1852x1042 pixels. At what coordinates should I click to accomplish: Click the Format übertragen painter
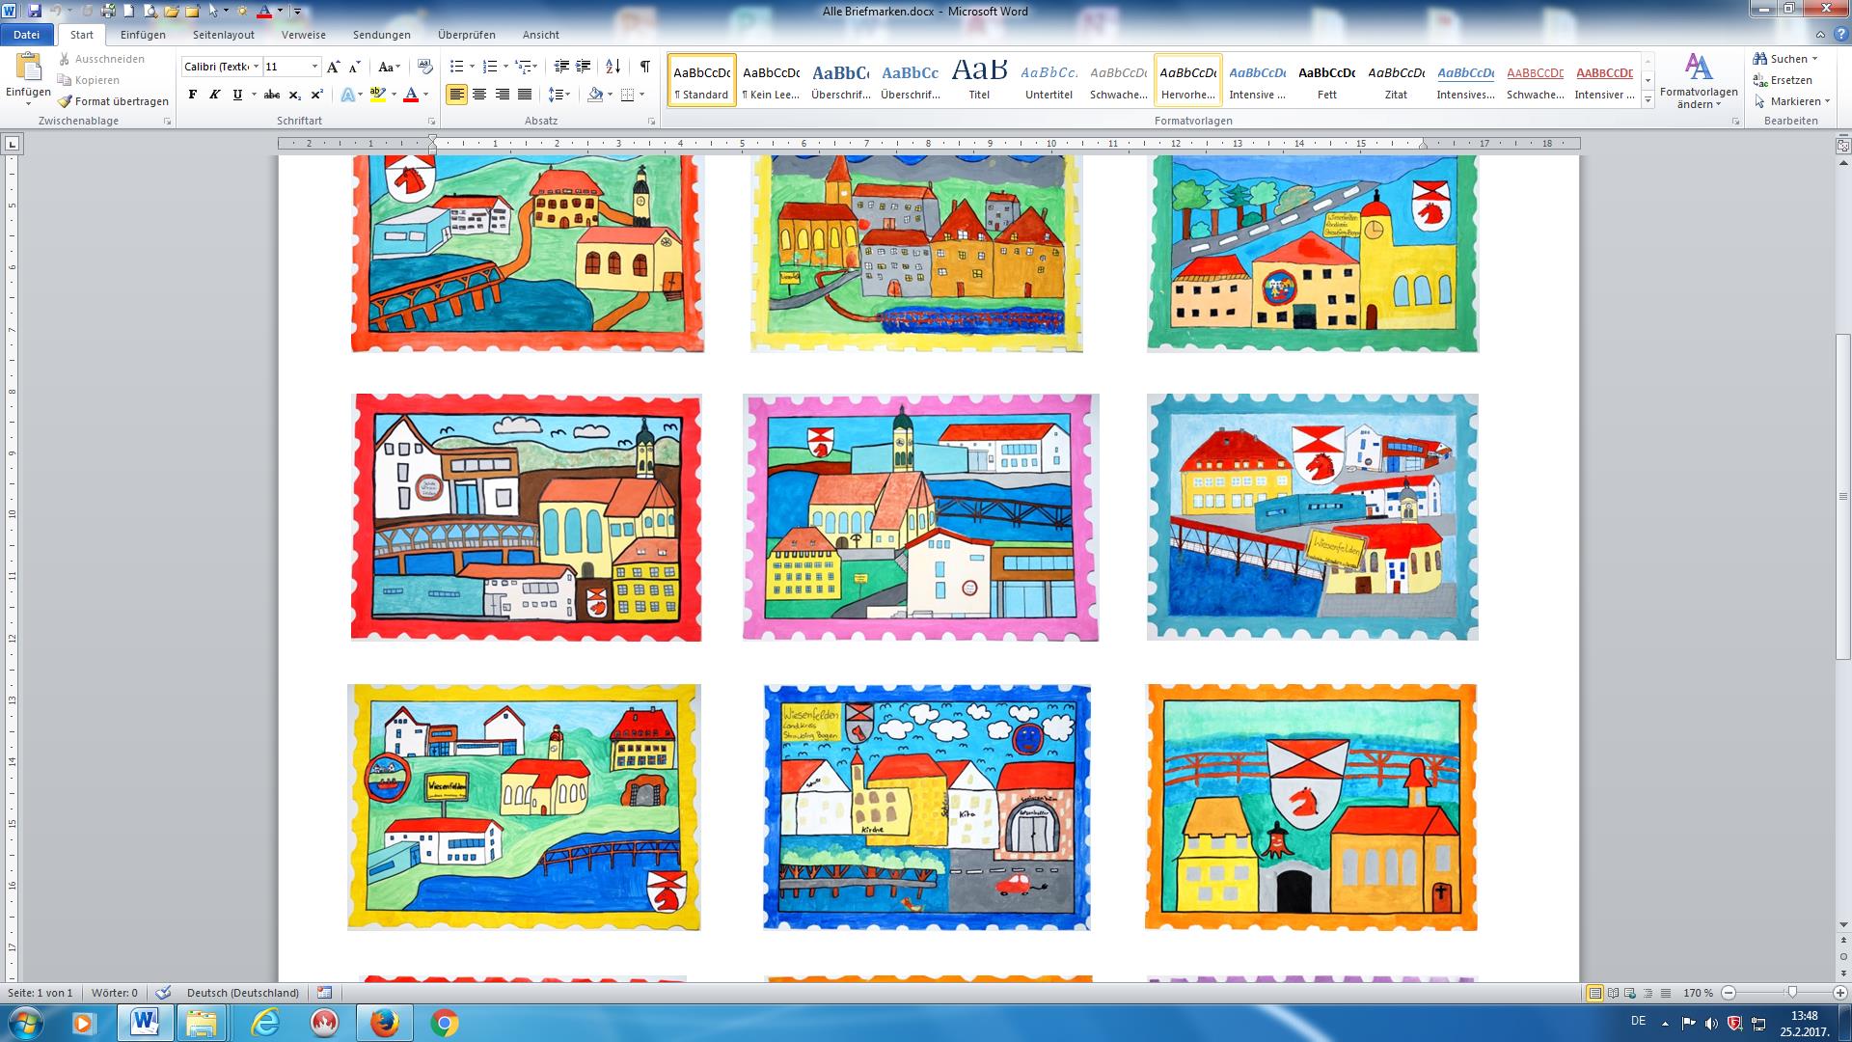pyautogui.click(x=112, y=101)
